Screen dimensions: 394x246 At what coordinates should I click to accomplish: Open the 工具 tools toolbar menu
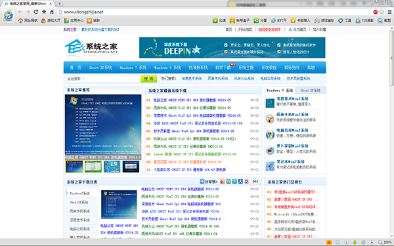pos(345,20)
